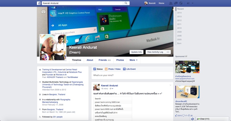
Task: Click the post author thumbnail photo
Action: 96,87
